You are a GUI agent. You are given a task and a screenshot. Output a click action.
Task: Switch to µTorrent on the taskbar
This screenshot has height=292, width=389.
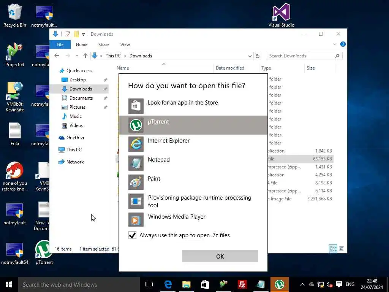279,284
